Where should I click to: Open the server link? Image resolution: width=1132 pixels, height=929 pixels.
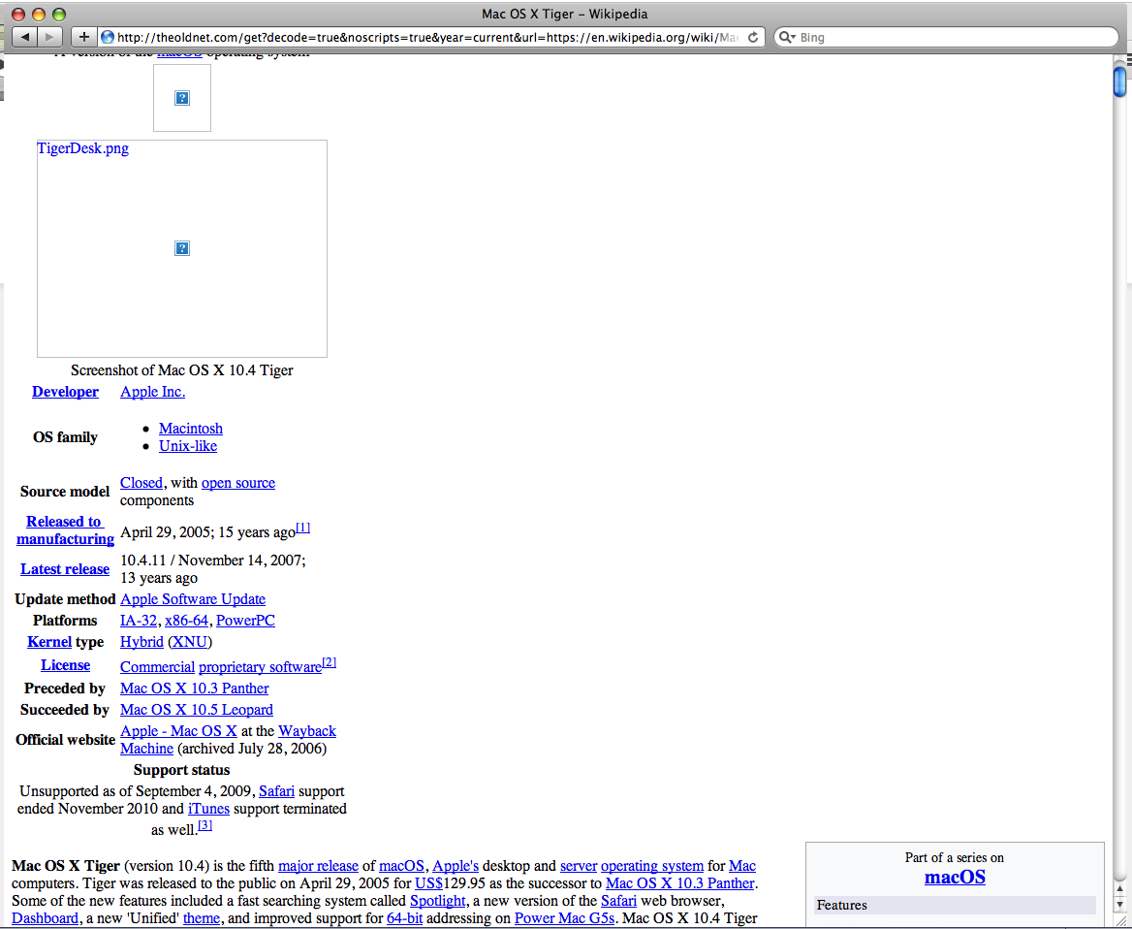579,866
